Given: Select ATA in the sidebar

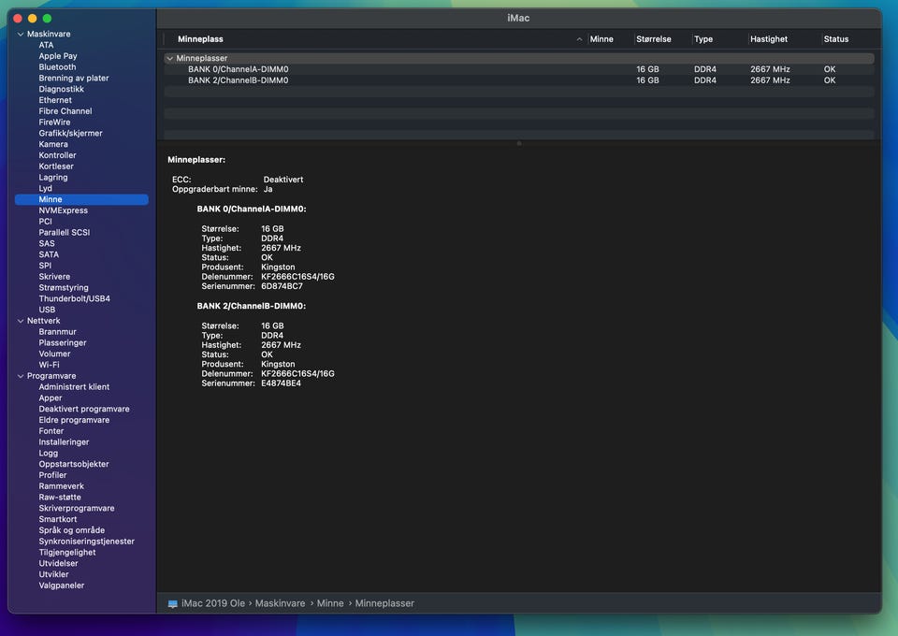Looking at the screenshot, I should click(47, 45).
